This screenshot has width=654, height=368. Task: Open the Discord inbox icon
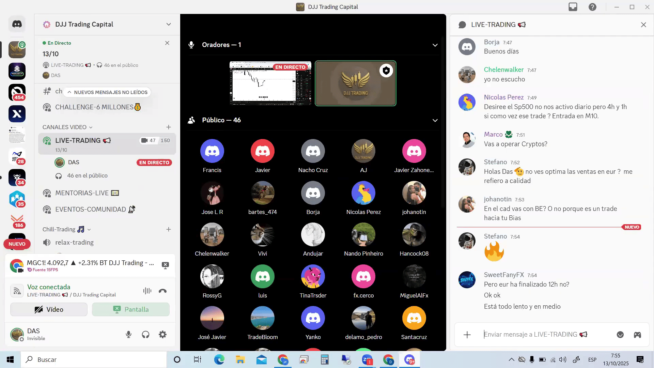click(573, 7)
